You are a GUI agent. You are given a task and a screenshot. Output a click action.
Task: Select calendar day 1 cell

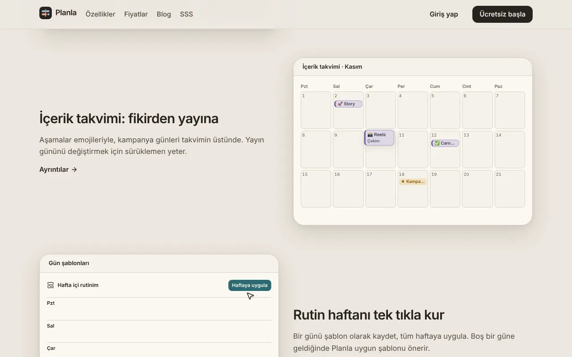pos(316,110)
